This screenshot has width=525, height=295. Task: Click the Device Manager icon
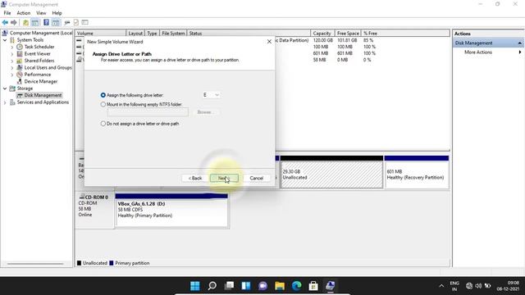point(20,82)
